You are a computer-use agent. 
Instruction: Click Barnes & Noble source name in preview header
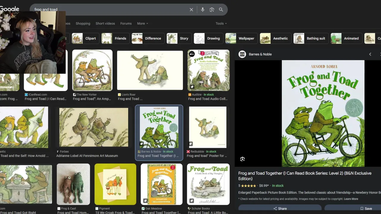point(260,54)
